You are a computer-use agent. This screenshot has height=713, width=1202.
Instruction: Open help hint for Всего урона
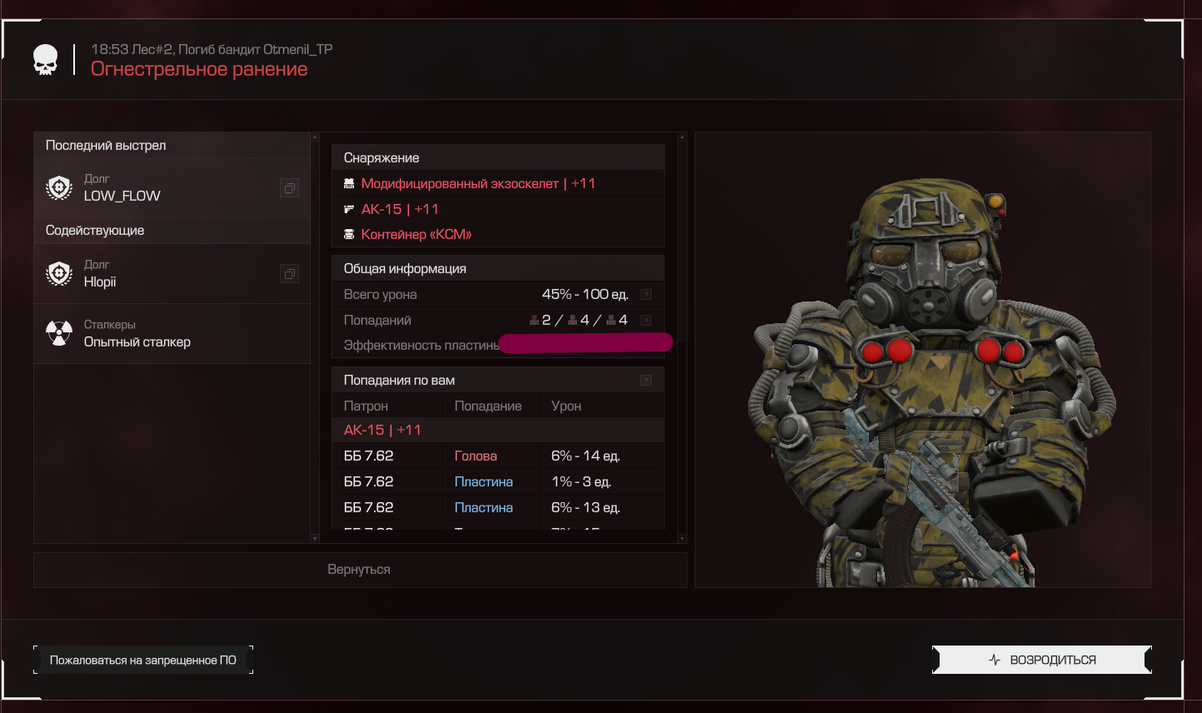(x=646, y=295)
